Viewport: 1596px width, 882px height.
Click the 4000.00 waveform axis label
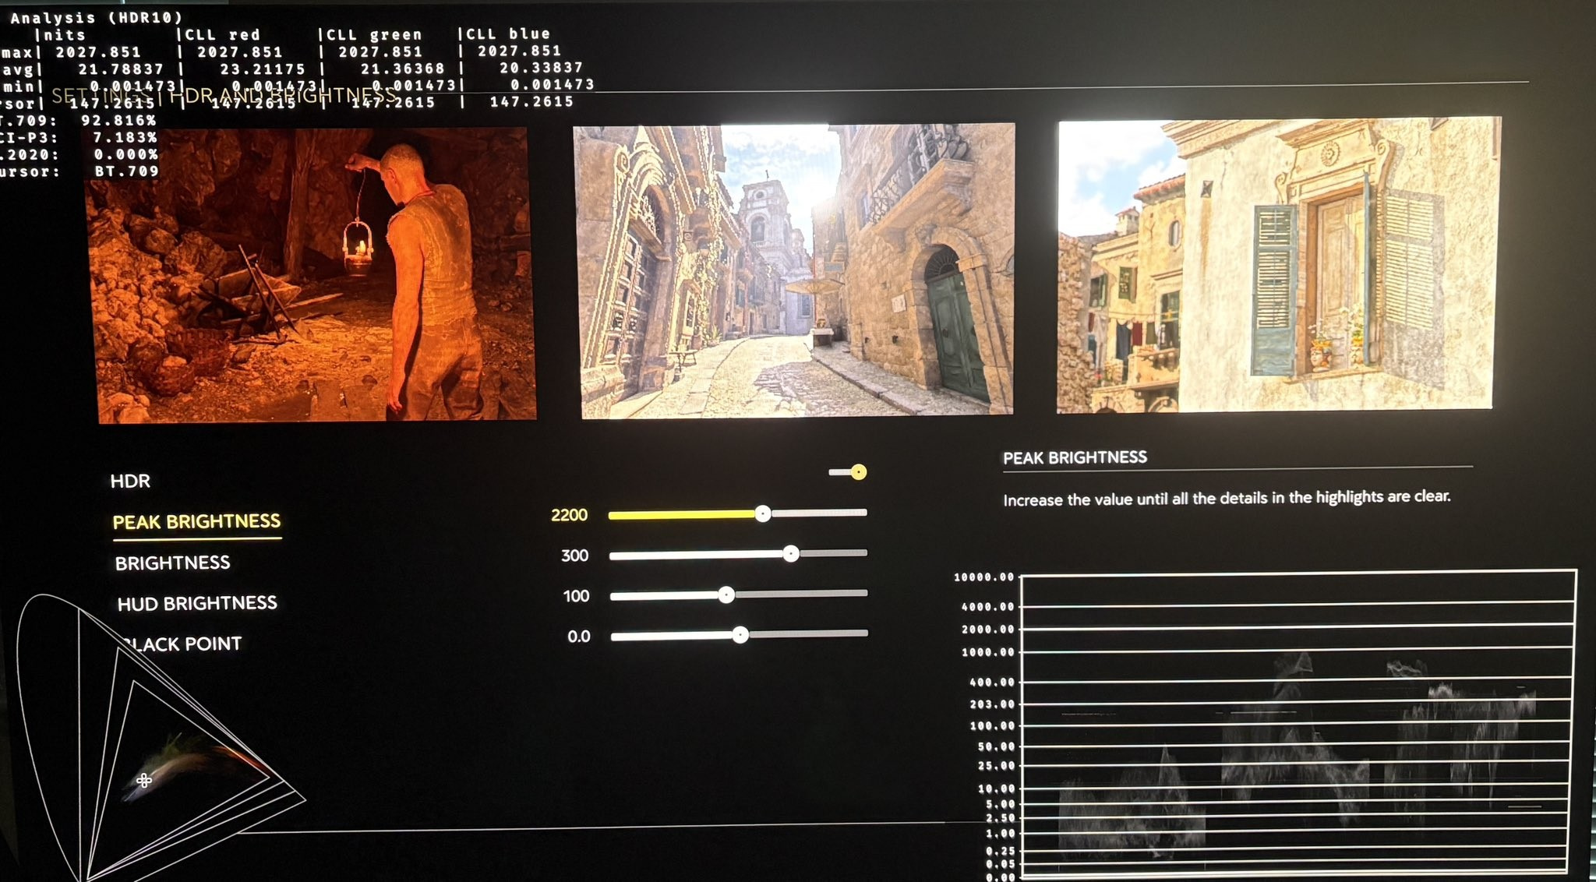(987, 606)
